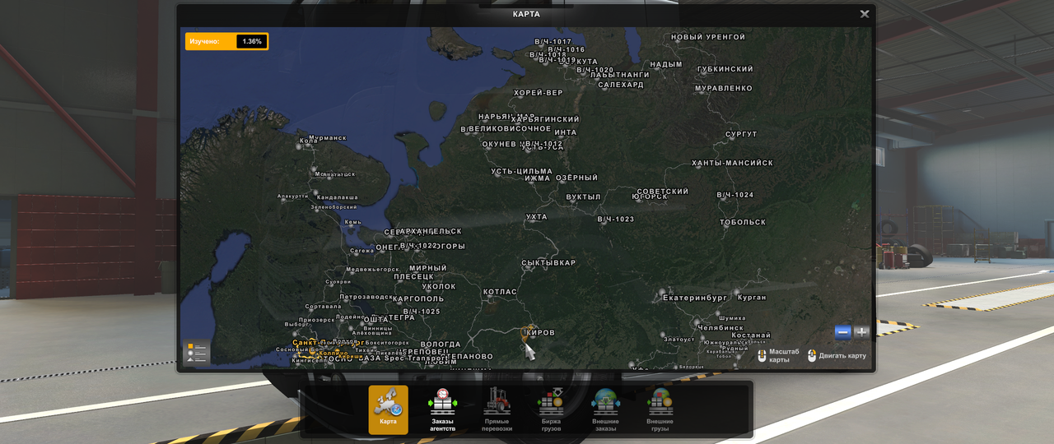Screen dimensions: 1054x444
Task: Click the Курган city label
Action: (752, 297)
